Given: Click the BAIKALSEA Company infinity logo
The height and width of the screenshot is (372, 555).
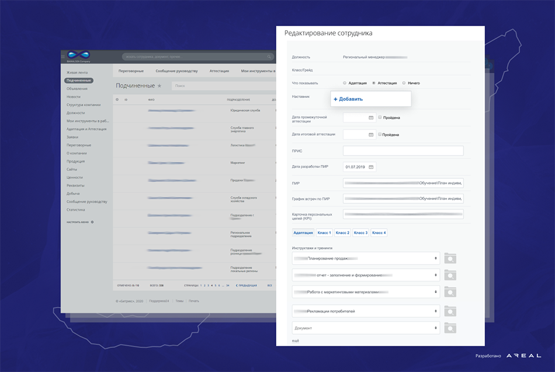Looking at the screenshot, I should point(79,55).
